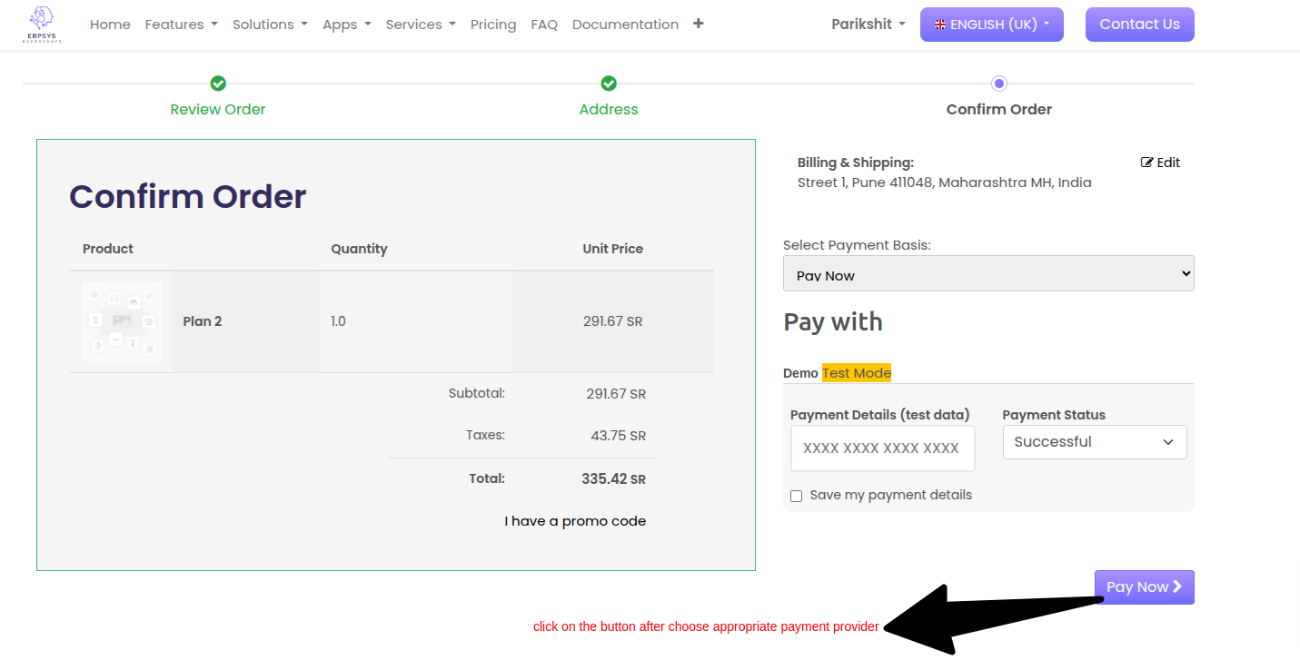Open the Features menu

point(181,25)
